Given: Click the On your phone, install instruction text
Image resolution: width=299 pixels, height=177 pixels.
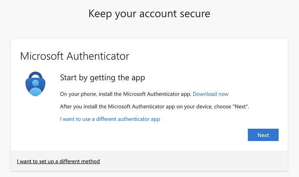Looking at the screenshot, I should pyautogui.click(x=126, y=94).
